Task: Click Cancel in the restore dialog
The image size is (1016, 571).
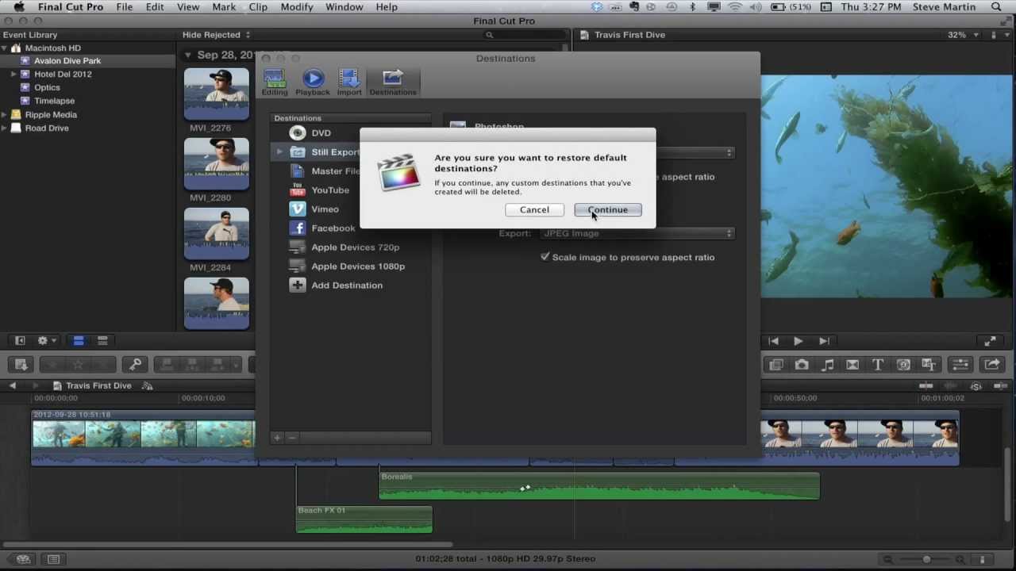Action: tap(534, 210)
